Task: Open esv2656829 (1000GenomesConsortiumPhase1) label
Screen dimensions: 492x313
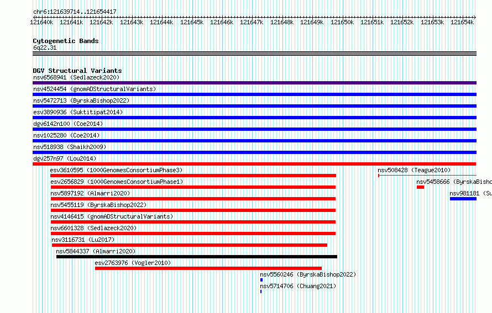Action: (117, 182)
